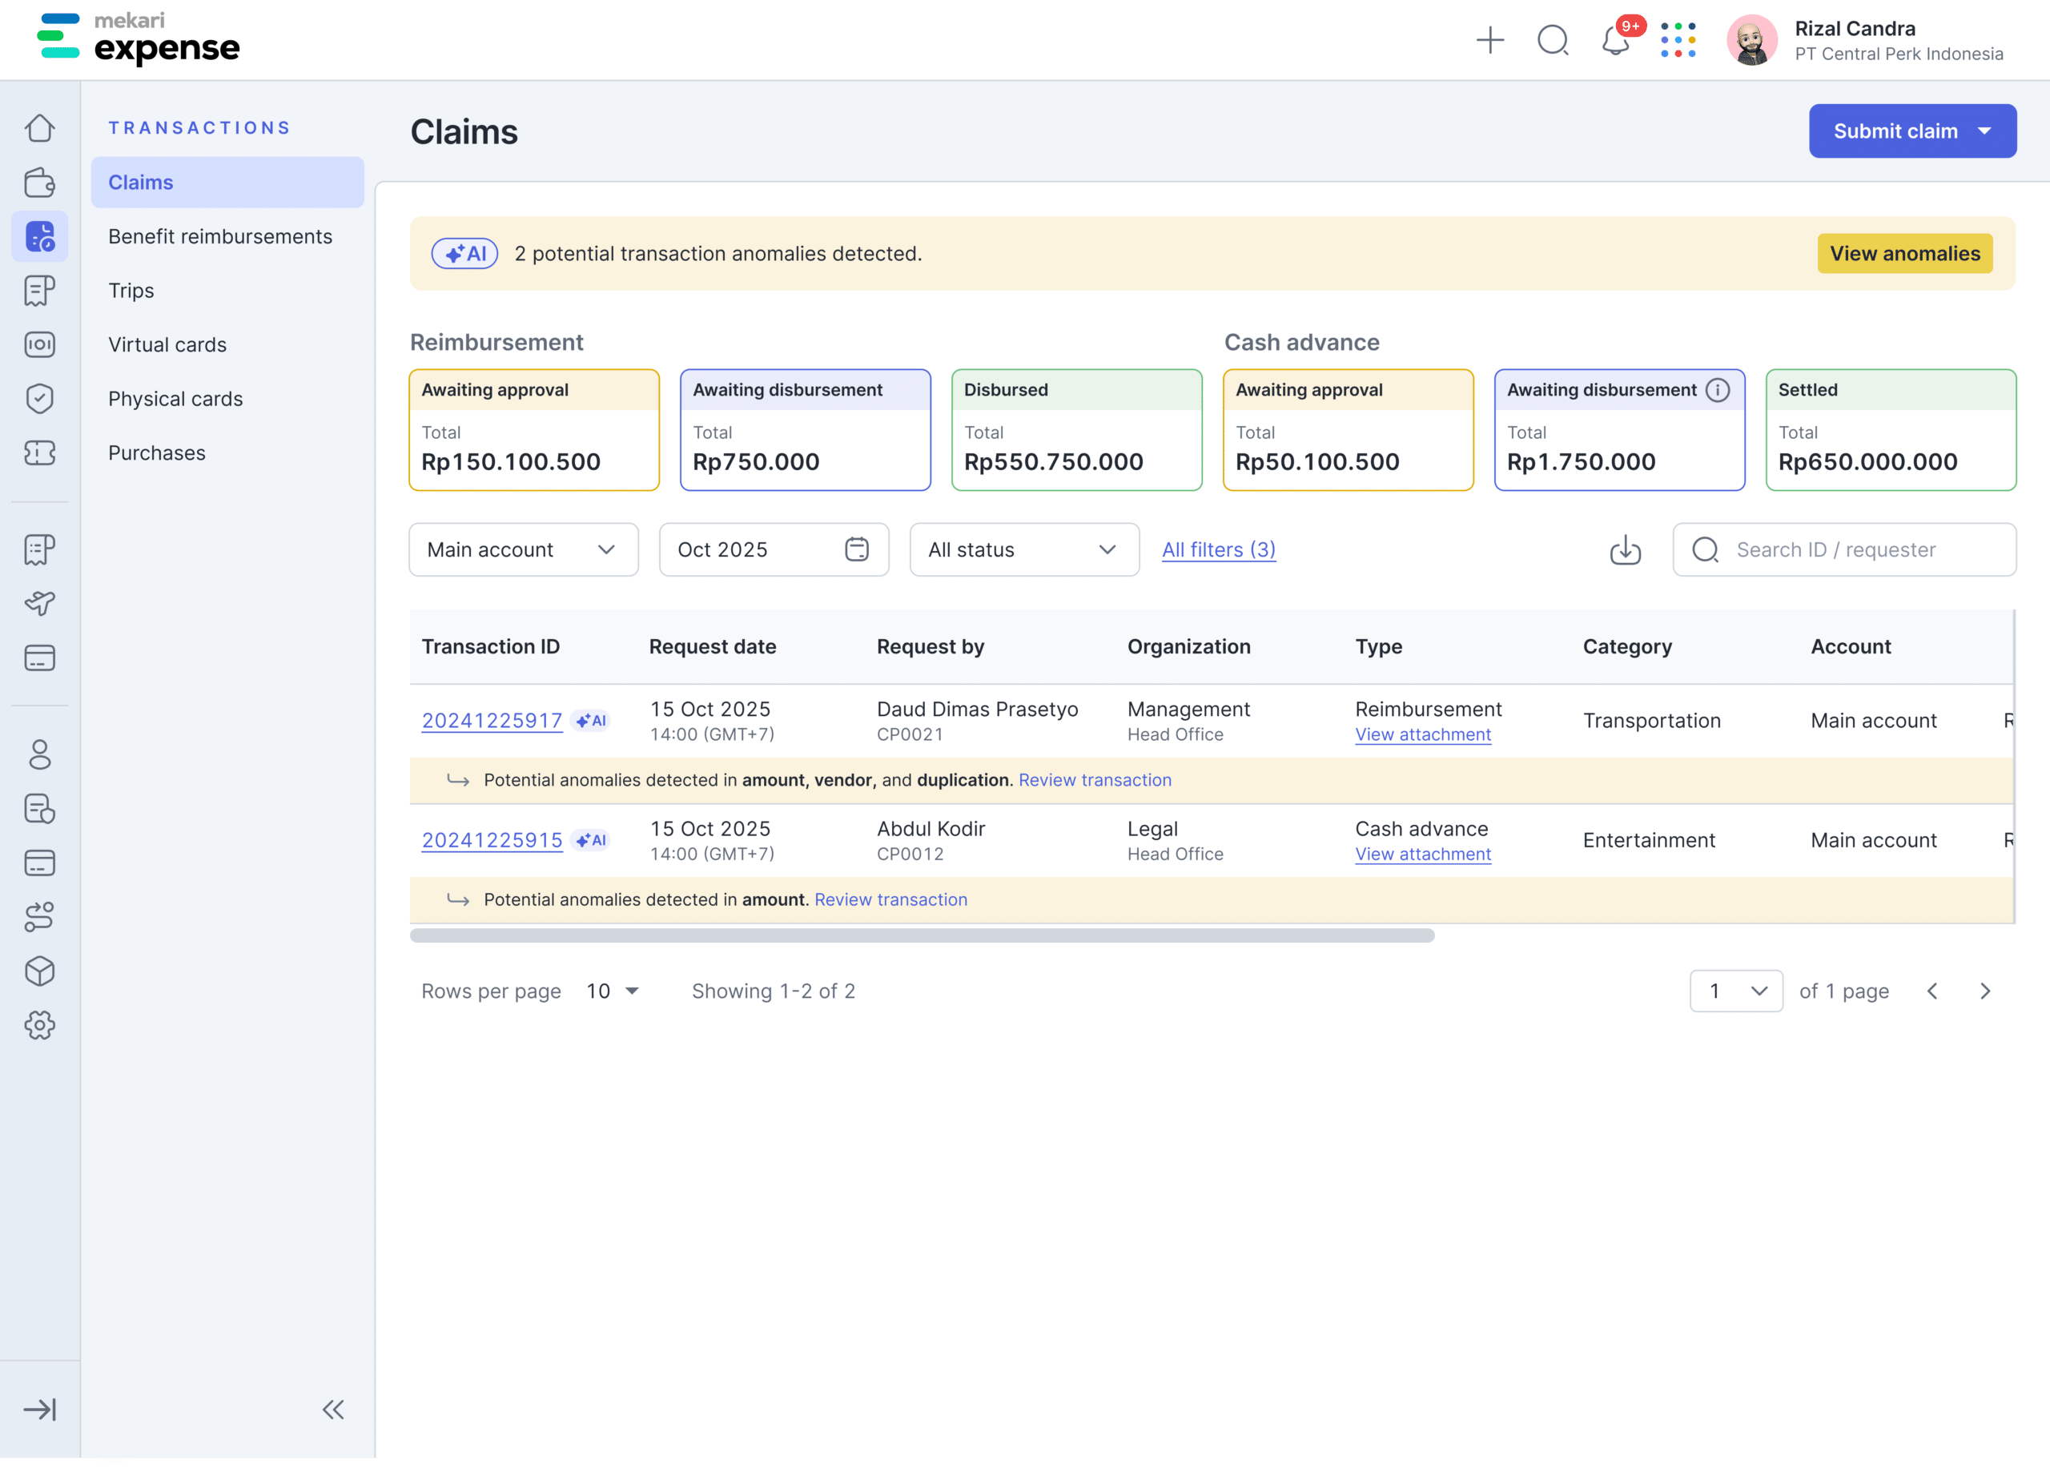
Task: Click the header search magnifier icon
Action: [1553, 41]
